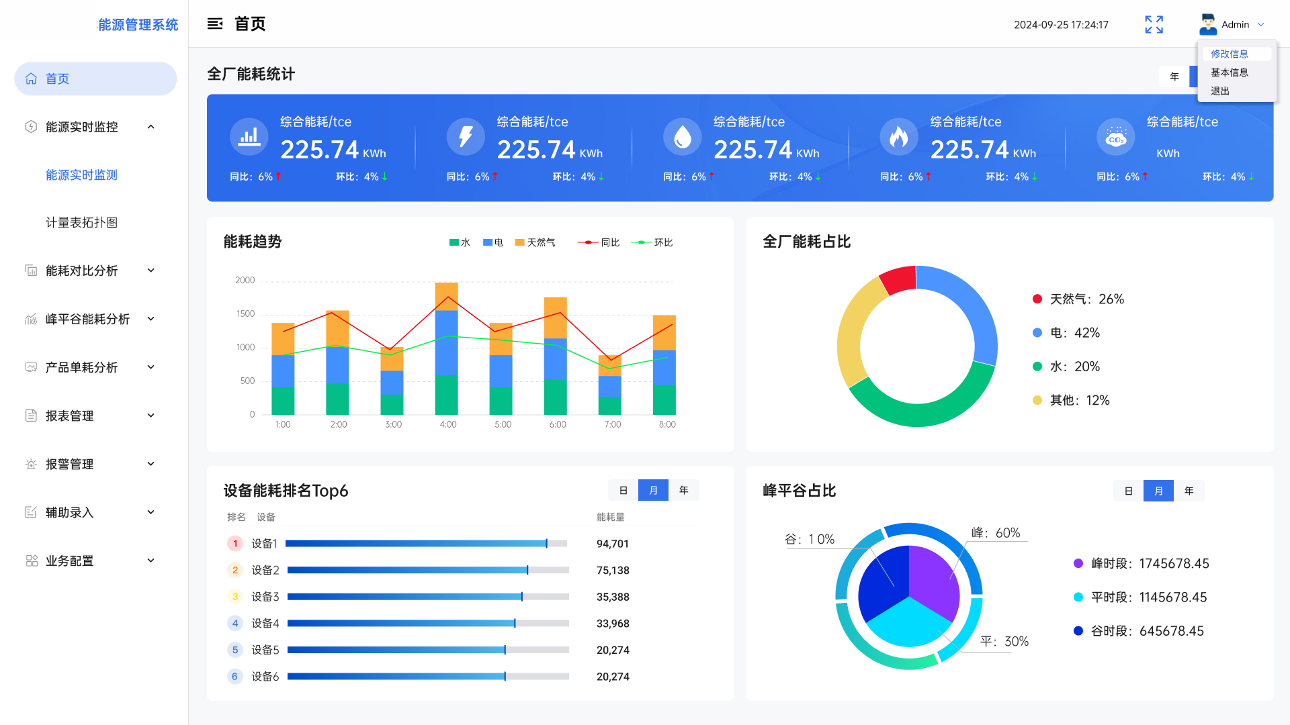Viewport: 1290px width, 725px height.
Task: Click the lightning bolt electricity icon
Action: coord(466,137)
